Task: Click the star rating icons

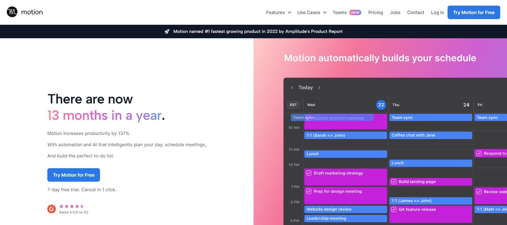Action: tap(72, 206)
